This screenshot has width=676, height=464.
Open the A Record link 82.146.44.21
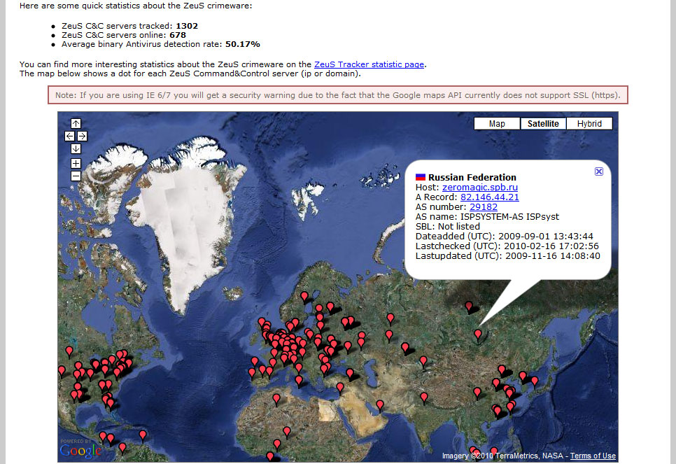[x=490, y=197]
